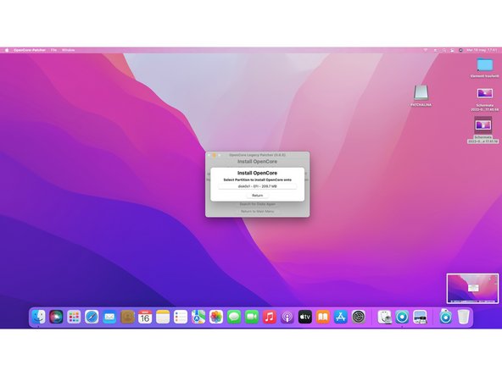Open Disk Utility from the Dock
Viewport: 502px width, 376px height.
[384, 318]
